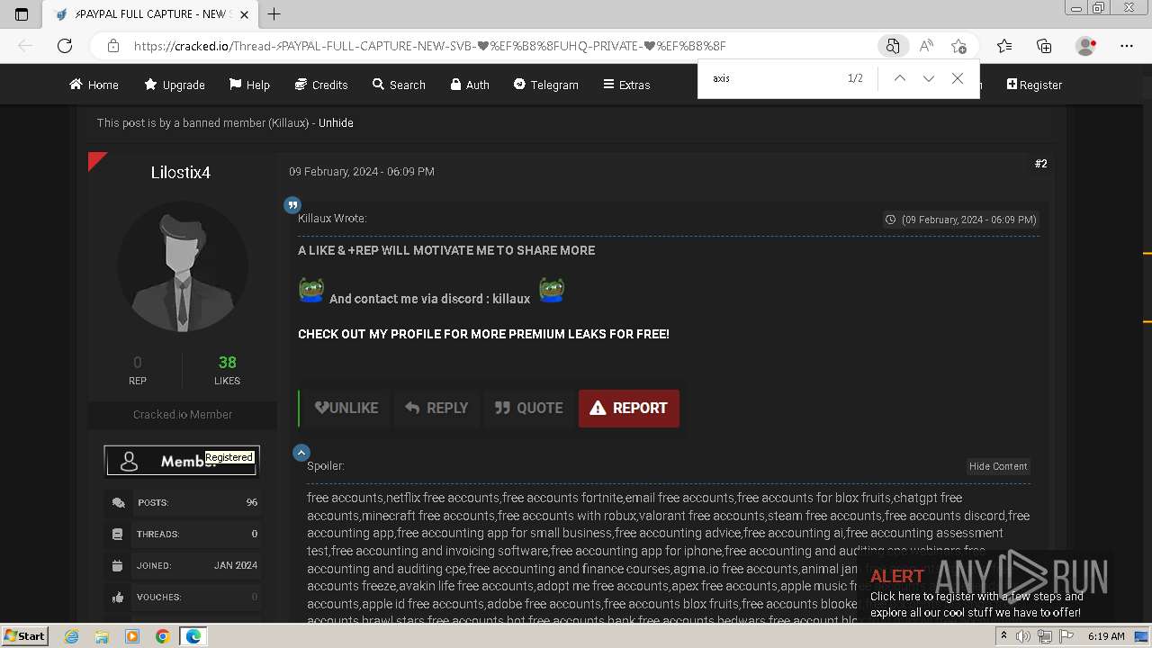Image resolution: width=1152 pixels, height=648 pixels.
Task: Report this post
Action: [629, 408]
